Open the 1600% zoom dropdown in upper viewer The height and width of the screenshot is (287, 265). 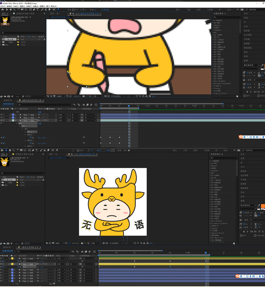click(x=60, y=96)
